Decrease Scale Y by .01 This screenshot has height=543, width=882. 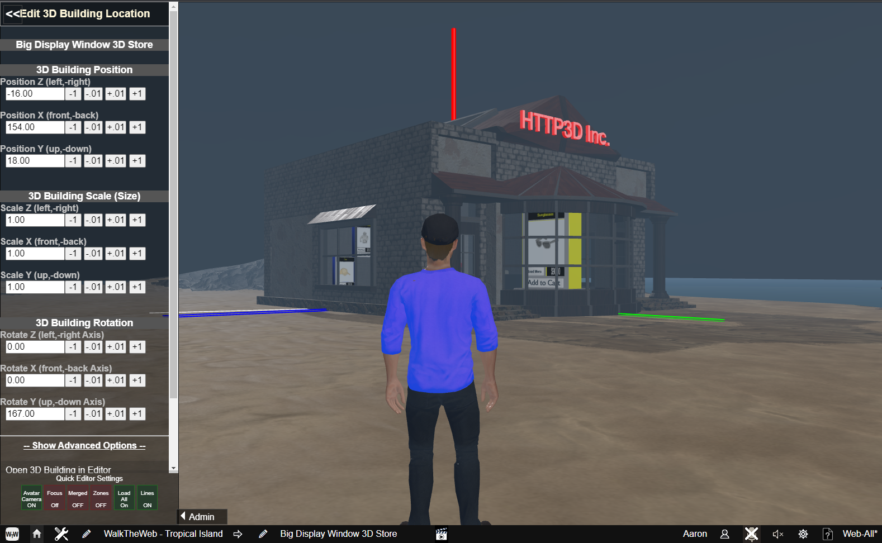pos(93,287)
